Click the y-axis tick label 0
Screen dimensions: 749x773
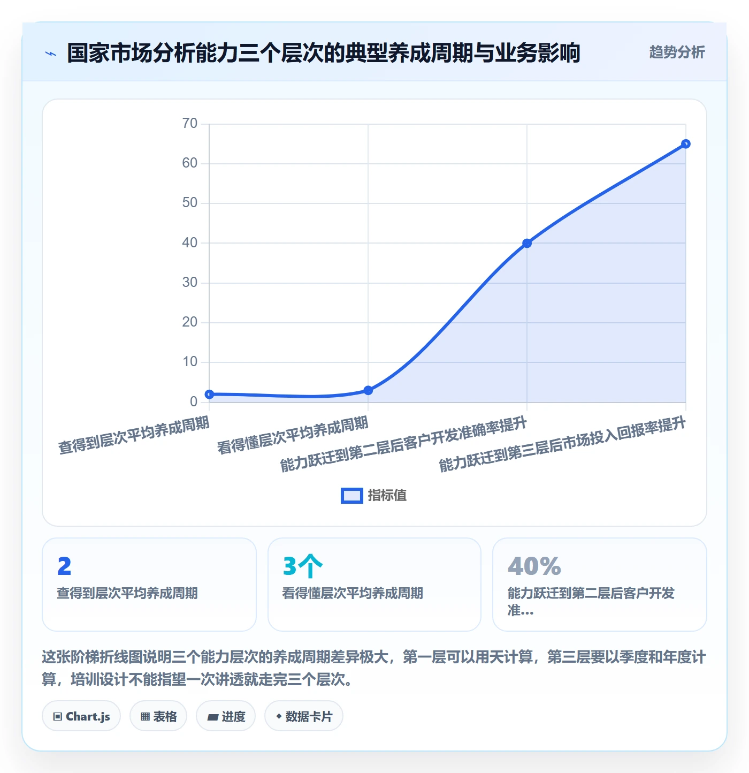194,401
